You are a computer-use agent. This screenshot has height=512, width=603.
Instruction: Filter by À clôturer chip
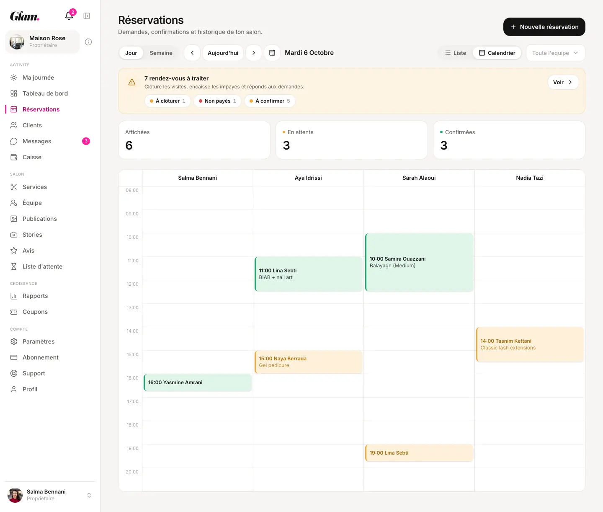tap(167, 101)
